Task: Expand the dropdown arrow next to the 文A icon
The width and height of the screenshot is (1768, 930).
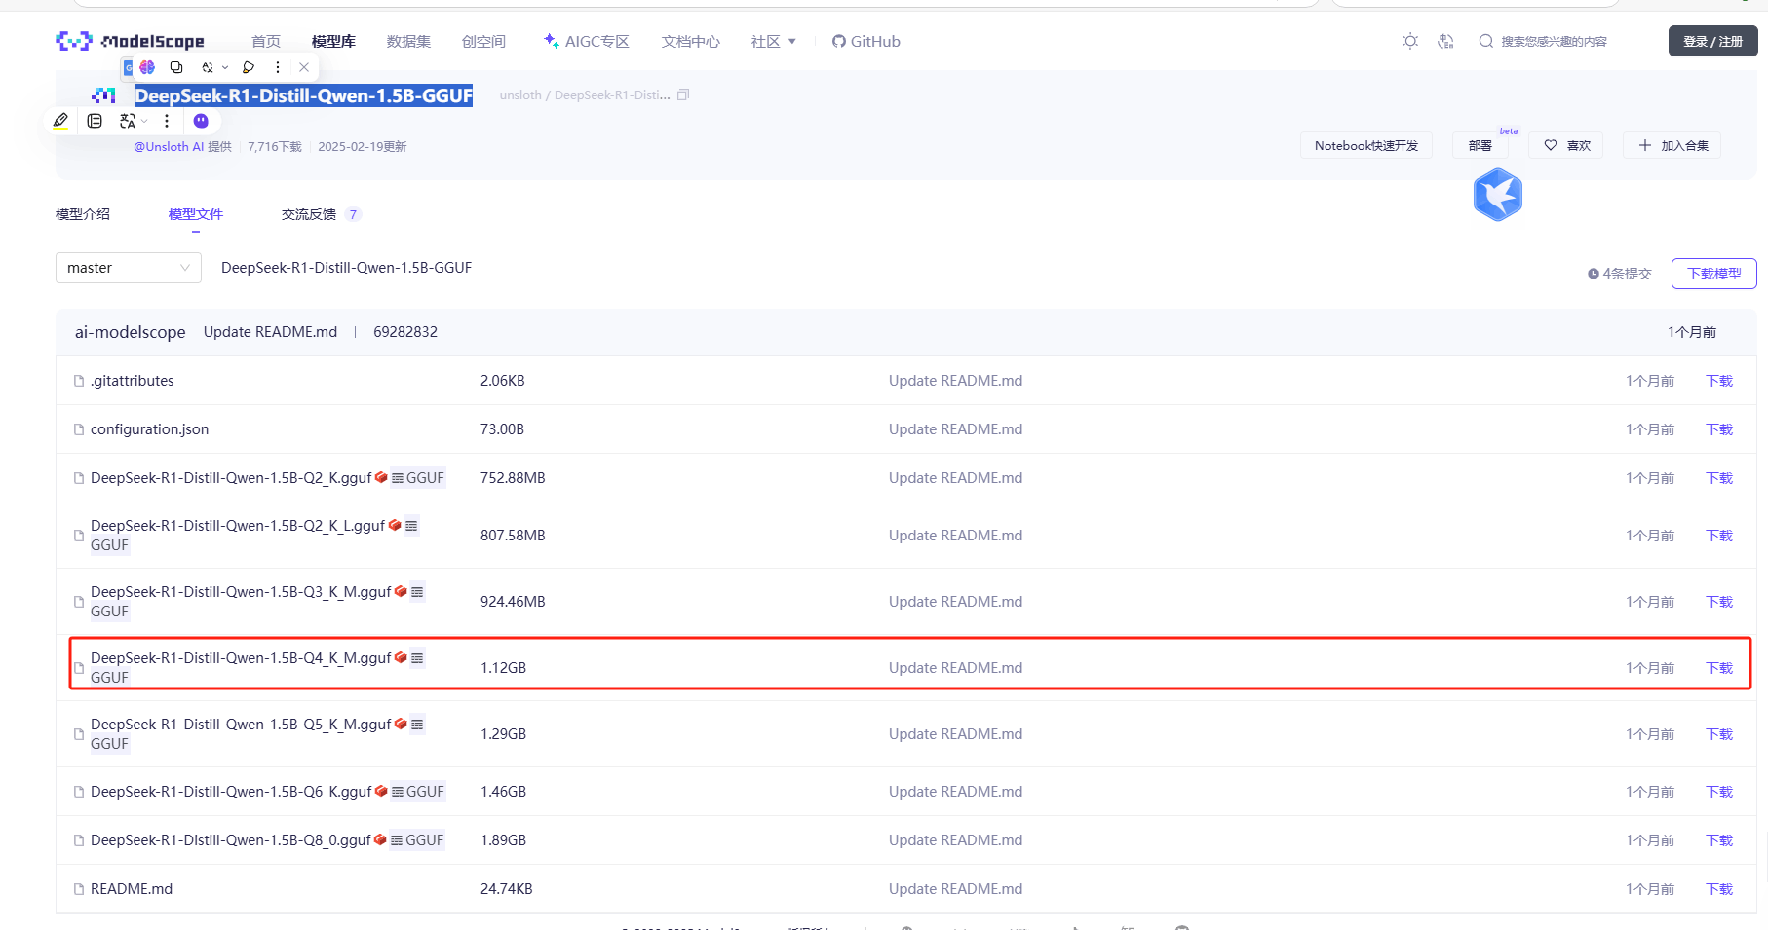Action: [144, 121]
